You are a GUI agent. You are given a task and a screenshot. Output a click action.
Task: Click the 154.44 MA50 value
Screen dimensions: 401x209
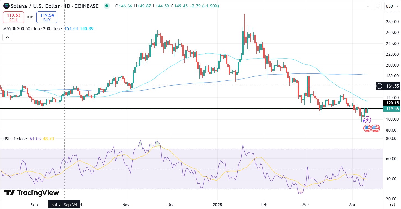(x=71, y=28)
